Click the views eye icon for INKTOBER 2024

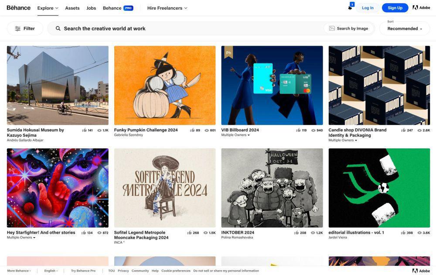click(313, 233)
